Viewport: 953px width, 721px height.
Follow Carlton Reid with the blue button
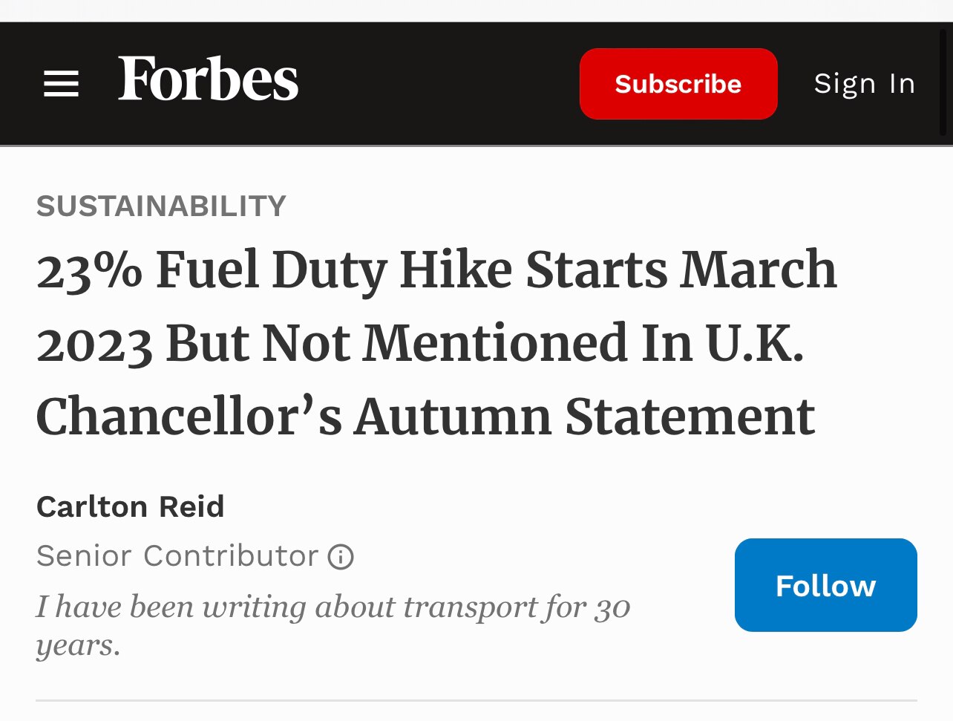click(x=825, y=585)
